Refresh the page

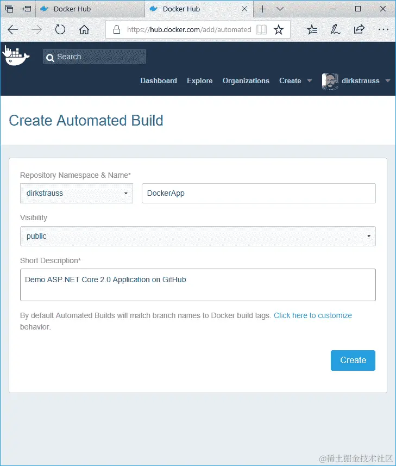60,29
